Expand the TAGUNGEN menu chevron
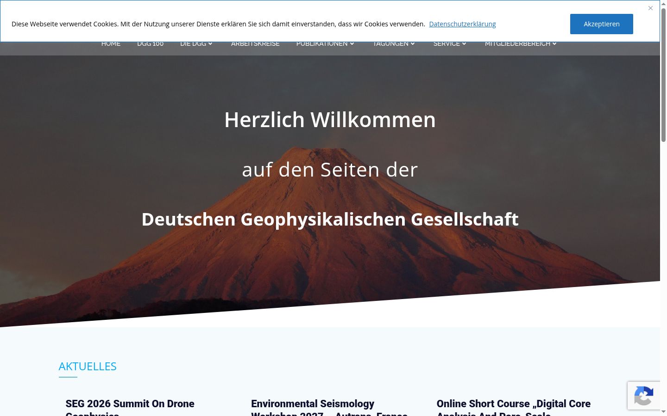Screen dimensions: 667x416 tap(413, 44)
